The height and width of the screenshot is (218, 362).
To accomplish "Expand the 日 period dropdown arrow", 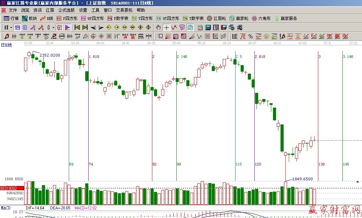I will click(11, 27).
